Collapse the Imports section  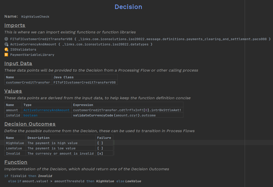tap(15, 25)
